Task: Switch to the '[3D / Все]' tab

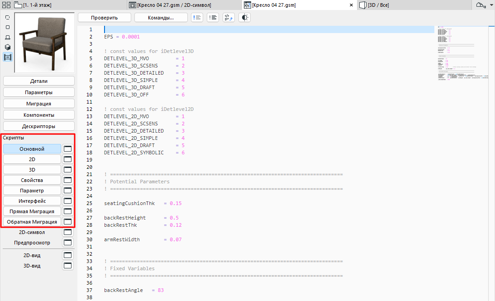Action: (376, 5)
